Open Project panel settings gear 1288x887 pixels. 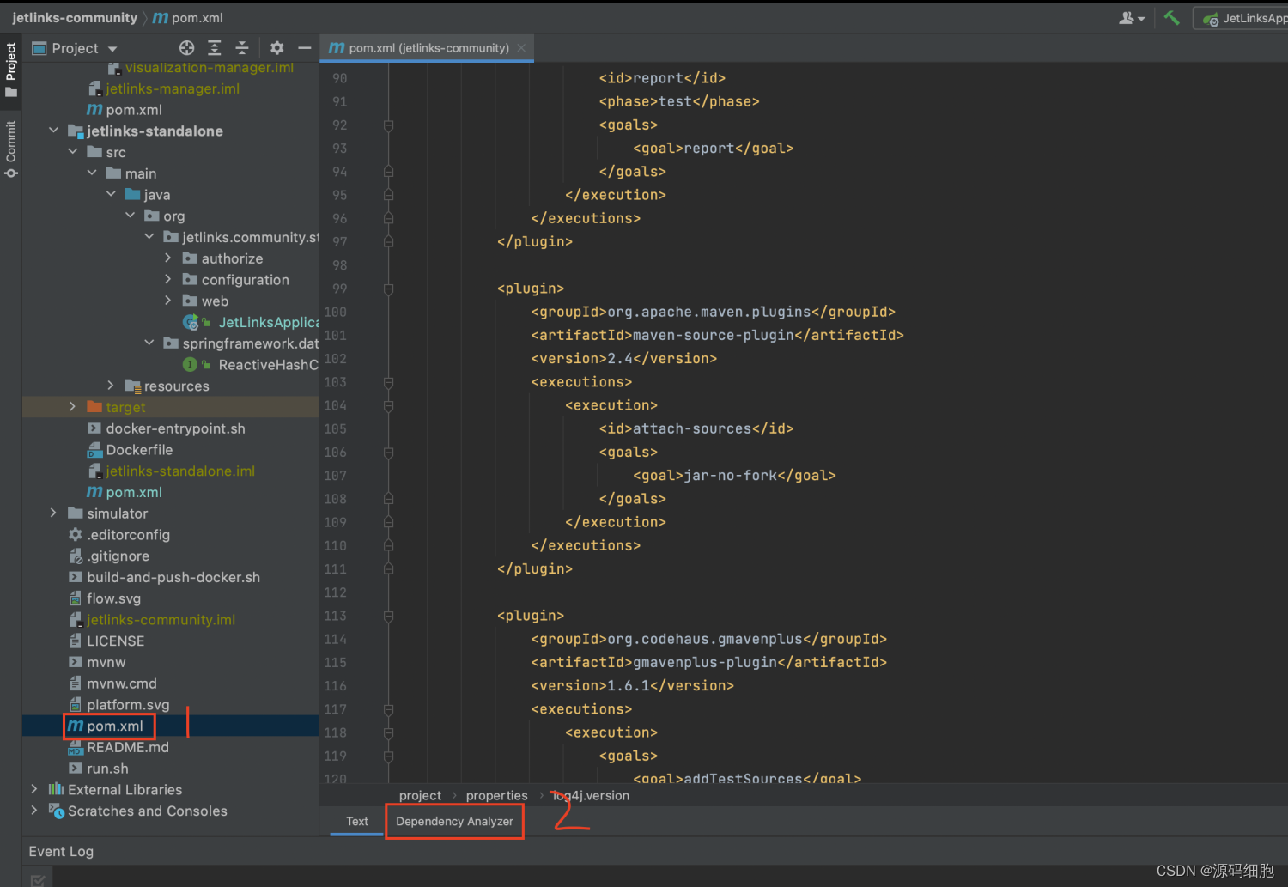[276, 48]
